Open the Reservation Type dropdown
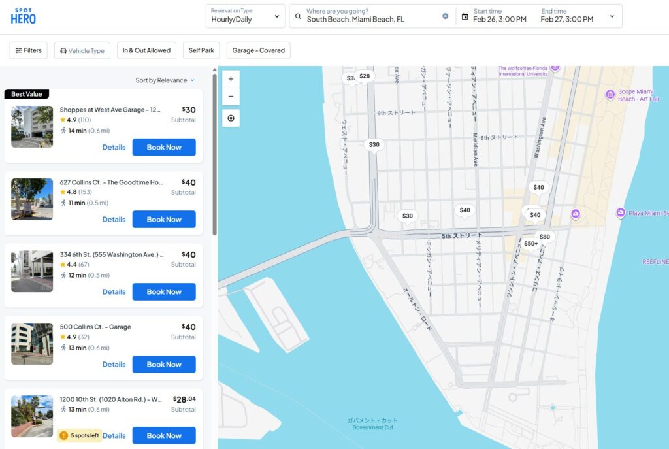The height and width of the screenshot is (449, 669). click(x=245, y=16)
